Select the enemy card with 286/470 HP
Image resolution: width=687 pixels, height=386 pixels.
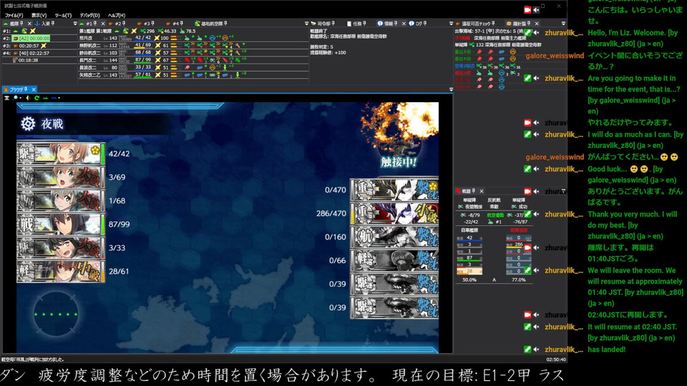[394, 214]
